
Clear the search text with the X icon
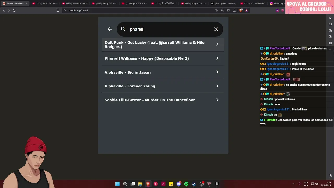click(216, 29)
